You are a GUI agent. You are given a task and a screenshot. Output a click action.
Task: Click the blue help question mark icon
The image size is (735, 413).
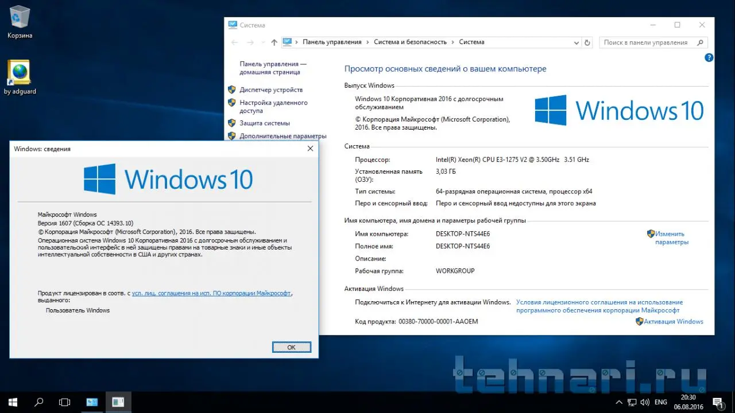pos(709,57)
